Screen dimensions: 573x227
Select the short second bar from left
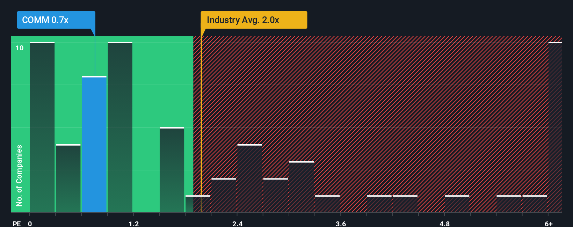pos(68,178)
